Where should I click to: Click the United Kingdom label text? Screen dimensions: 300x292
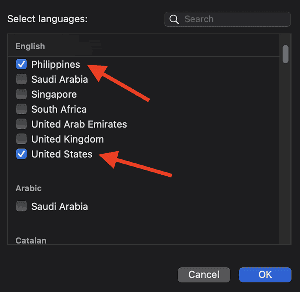(67, 139)
